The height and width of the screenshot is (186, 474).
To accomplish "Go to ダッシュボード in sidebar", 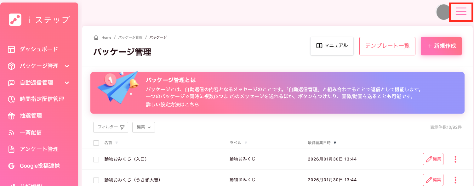I will click(x=39, y=49).
